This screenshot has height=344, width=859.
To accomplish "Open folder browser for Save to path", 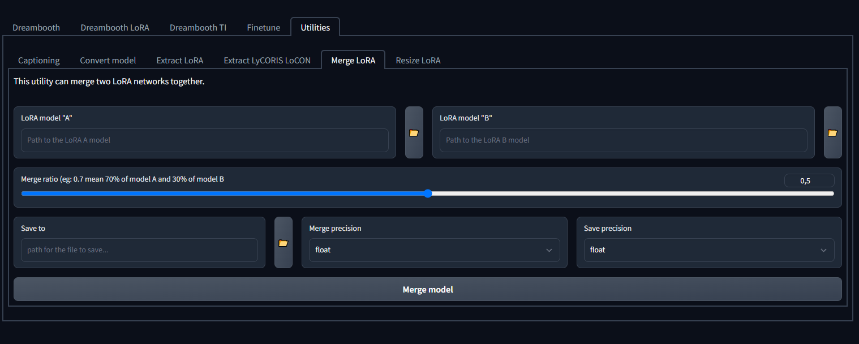I will tap(284, 243).
